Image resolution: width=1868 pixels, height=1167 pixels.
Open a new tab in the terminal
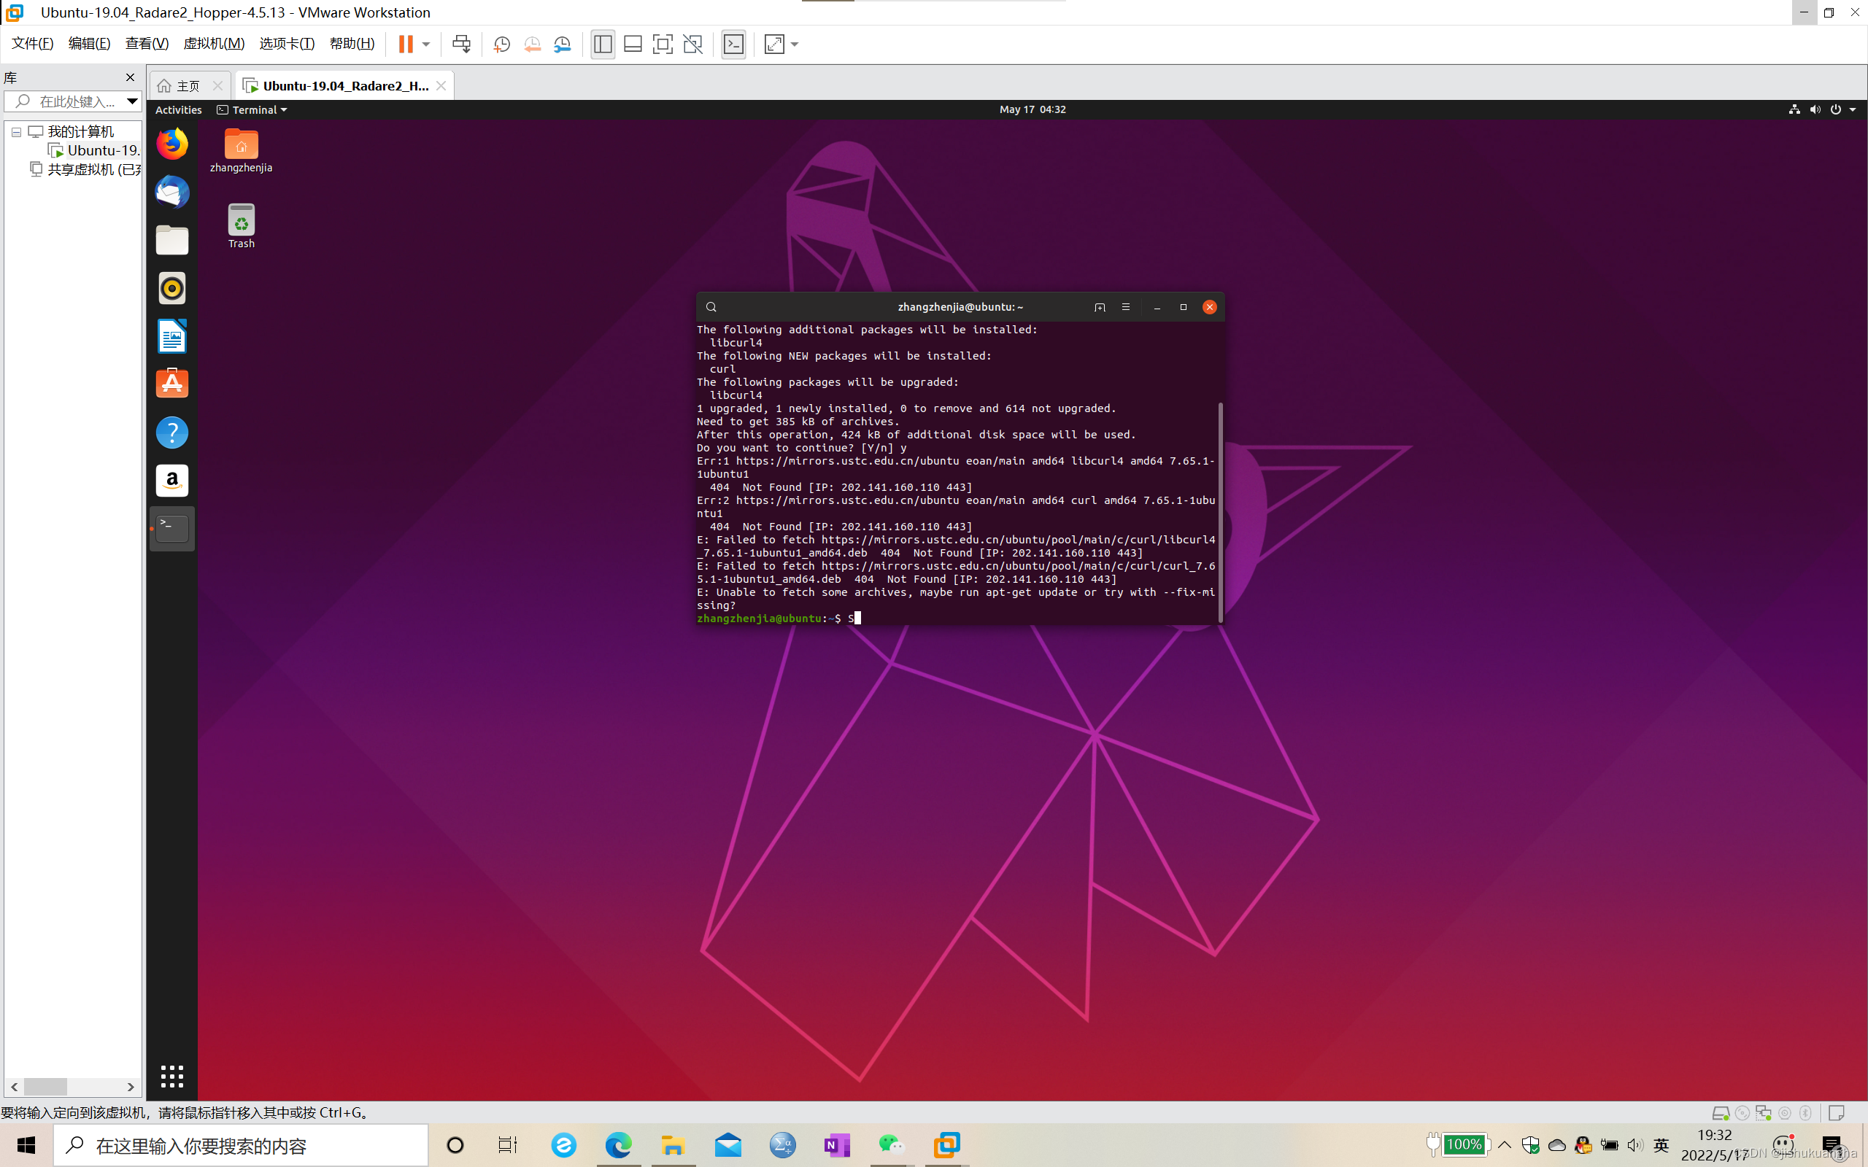pos(1099,307)
